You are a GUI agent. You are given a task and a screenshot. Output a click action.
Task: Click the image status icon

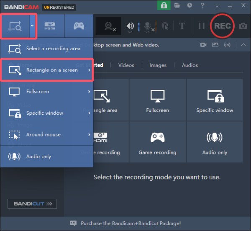[x=215, y=45]
